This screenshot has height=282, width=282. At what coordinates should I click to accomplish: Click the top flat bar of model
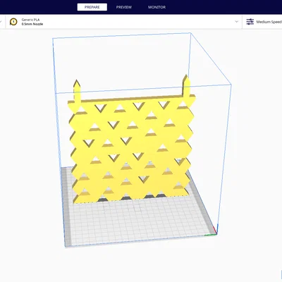pyautogui.click(x=132, y=99)
